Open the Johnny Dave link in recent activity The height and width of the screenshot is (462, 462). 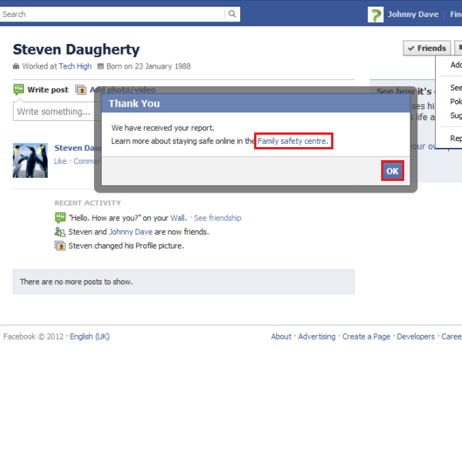click(131, 232)
